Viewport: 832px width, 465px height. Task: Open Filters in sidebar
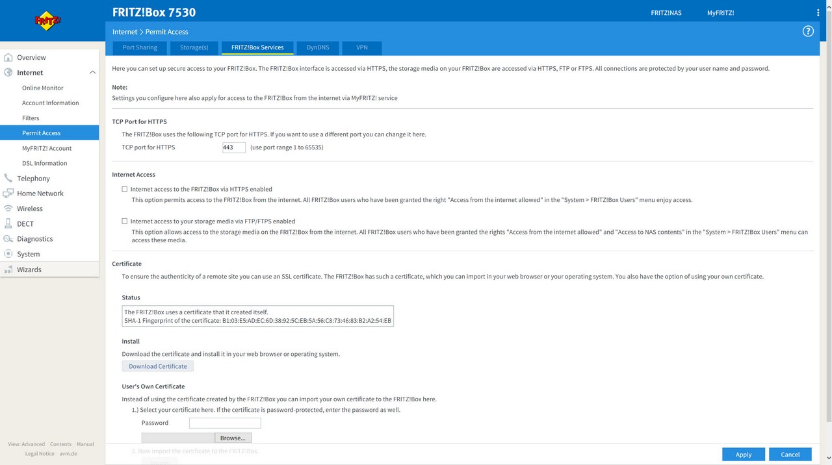[31, 118]
